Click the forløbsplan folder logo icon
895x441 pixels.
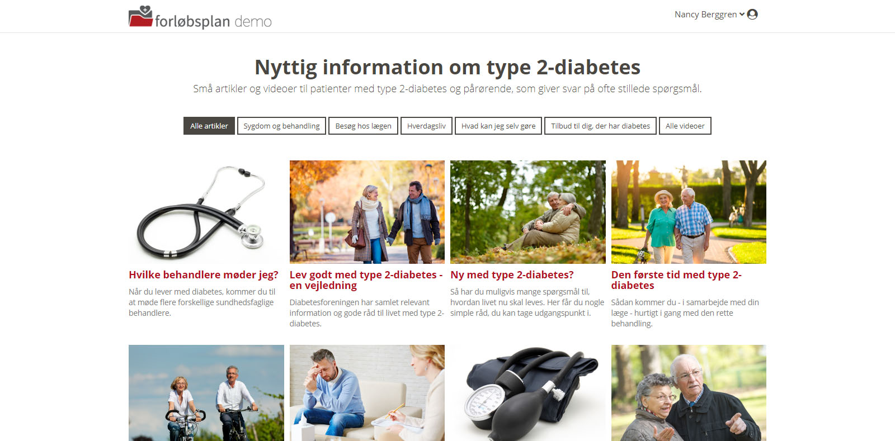(140, 16)
